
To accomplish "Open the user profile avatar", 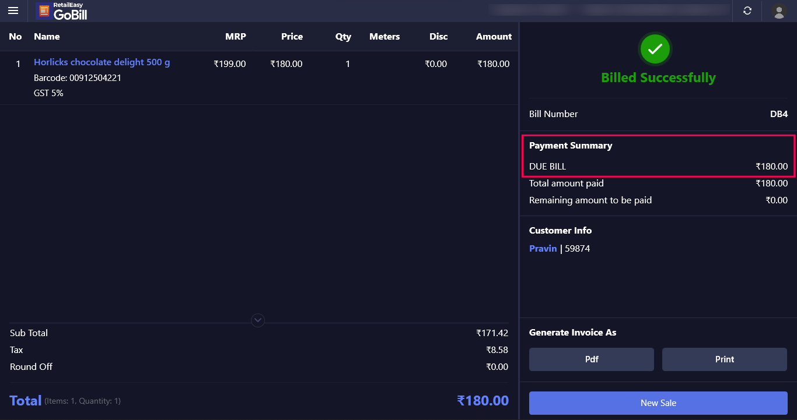I will click(x=779, y=11).
